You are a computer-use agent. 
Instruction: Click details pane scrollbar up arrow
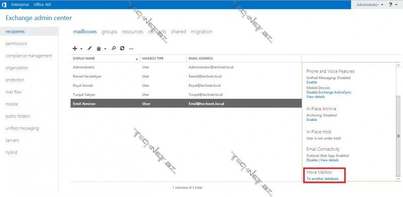coord(398,65)
